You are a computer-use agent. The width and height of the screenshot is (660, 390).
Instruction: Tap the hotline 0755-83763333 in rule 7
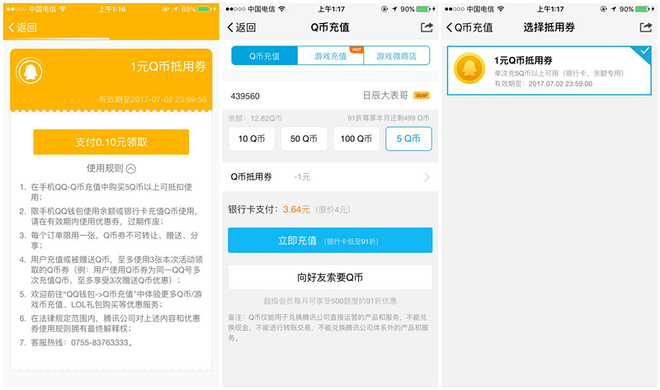[x=99, y=342]
